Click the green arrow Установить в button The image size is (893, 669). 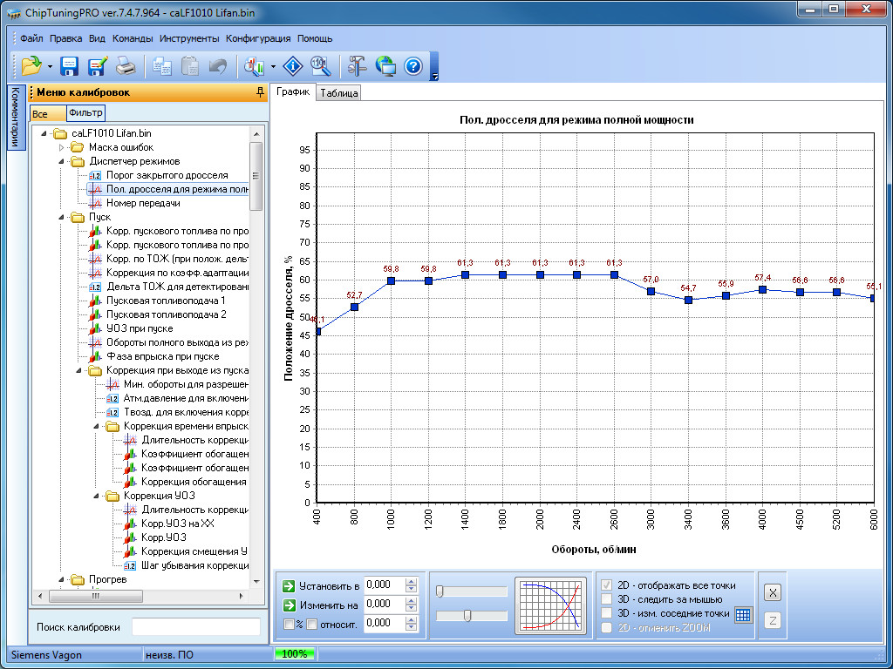(x=289, y=585)
